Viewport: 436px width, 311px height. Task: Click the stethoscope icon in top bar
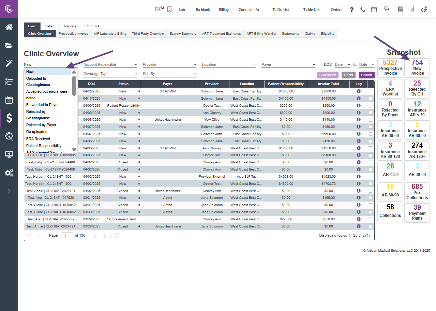pos(386,10)
